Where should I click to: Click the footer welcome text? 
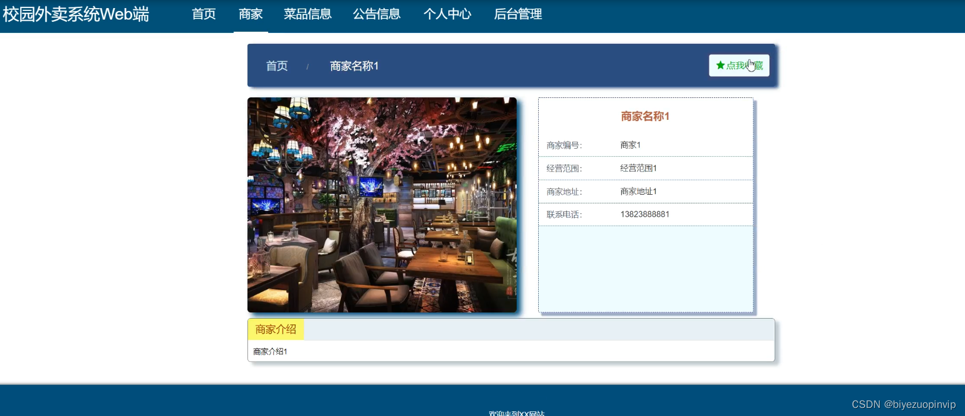pos(517,413)
